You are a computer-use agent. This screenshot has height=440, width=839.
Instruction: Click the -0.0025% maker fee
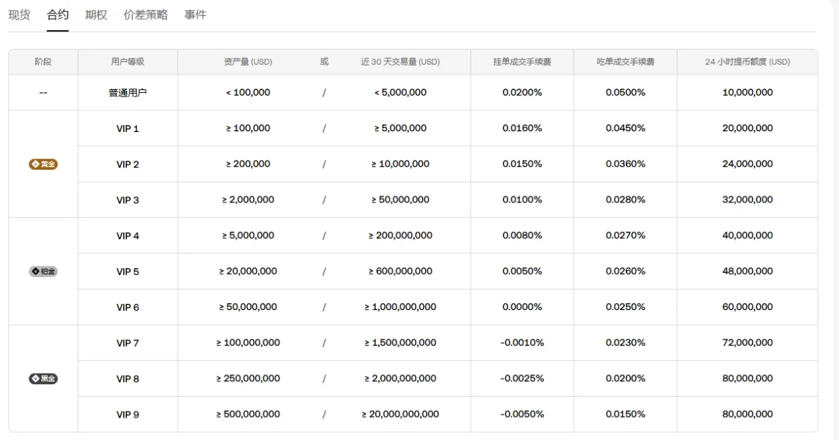522,379
